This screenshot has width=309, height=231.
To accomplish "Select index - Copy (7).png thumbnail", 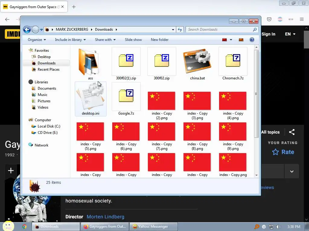I will pyautogui.click(x=162, y=131).
